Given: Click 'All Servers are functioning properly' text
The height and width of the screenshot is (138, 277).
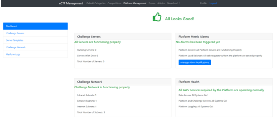Looking at the screenshot, I should click(x=98, y=42).
